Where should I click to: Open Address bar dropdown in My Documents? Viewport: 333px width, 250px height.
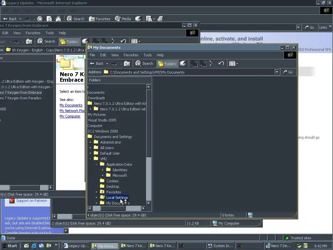[x=277, y=72]
